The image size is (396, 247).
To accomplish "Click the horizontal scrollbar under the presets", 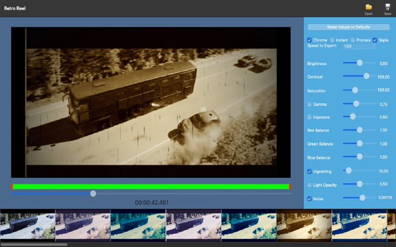I will pyautogui.click(x=34, y=245).
